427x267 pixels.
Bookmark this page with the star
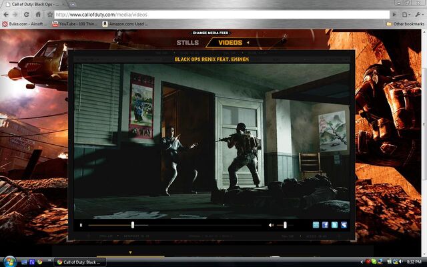tap(50, 15)
